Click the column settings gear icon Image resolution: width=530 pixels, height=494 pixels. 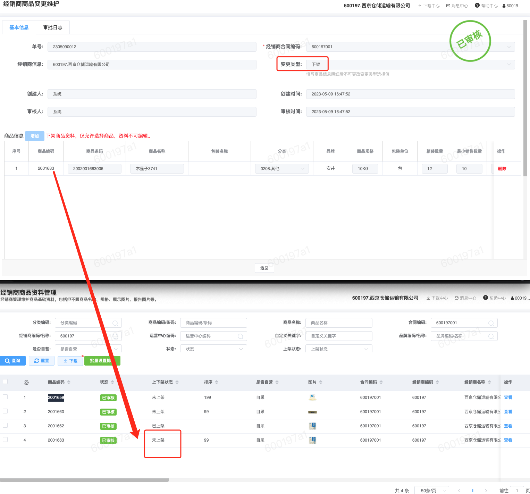pos(26,383)
